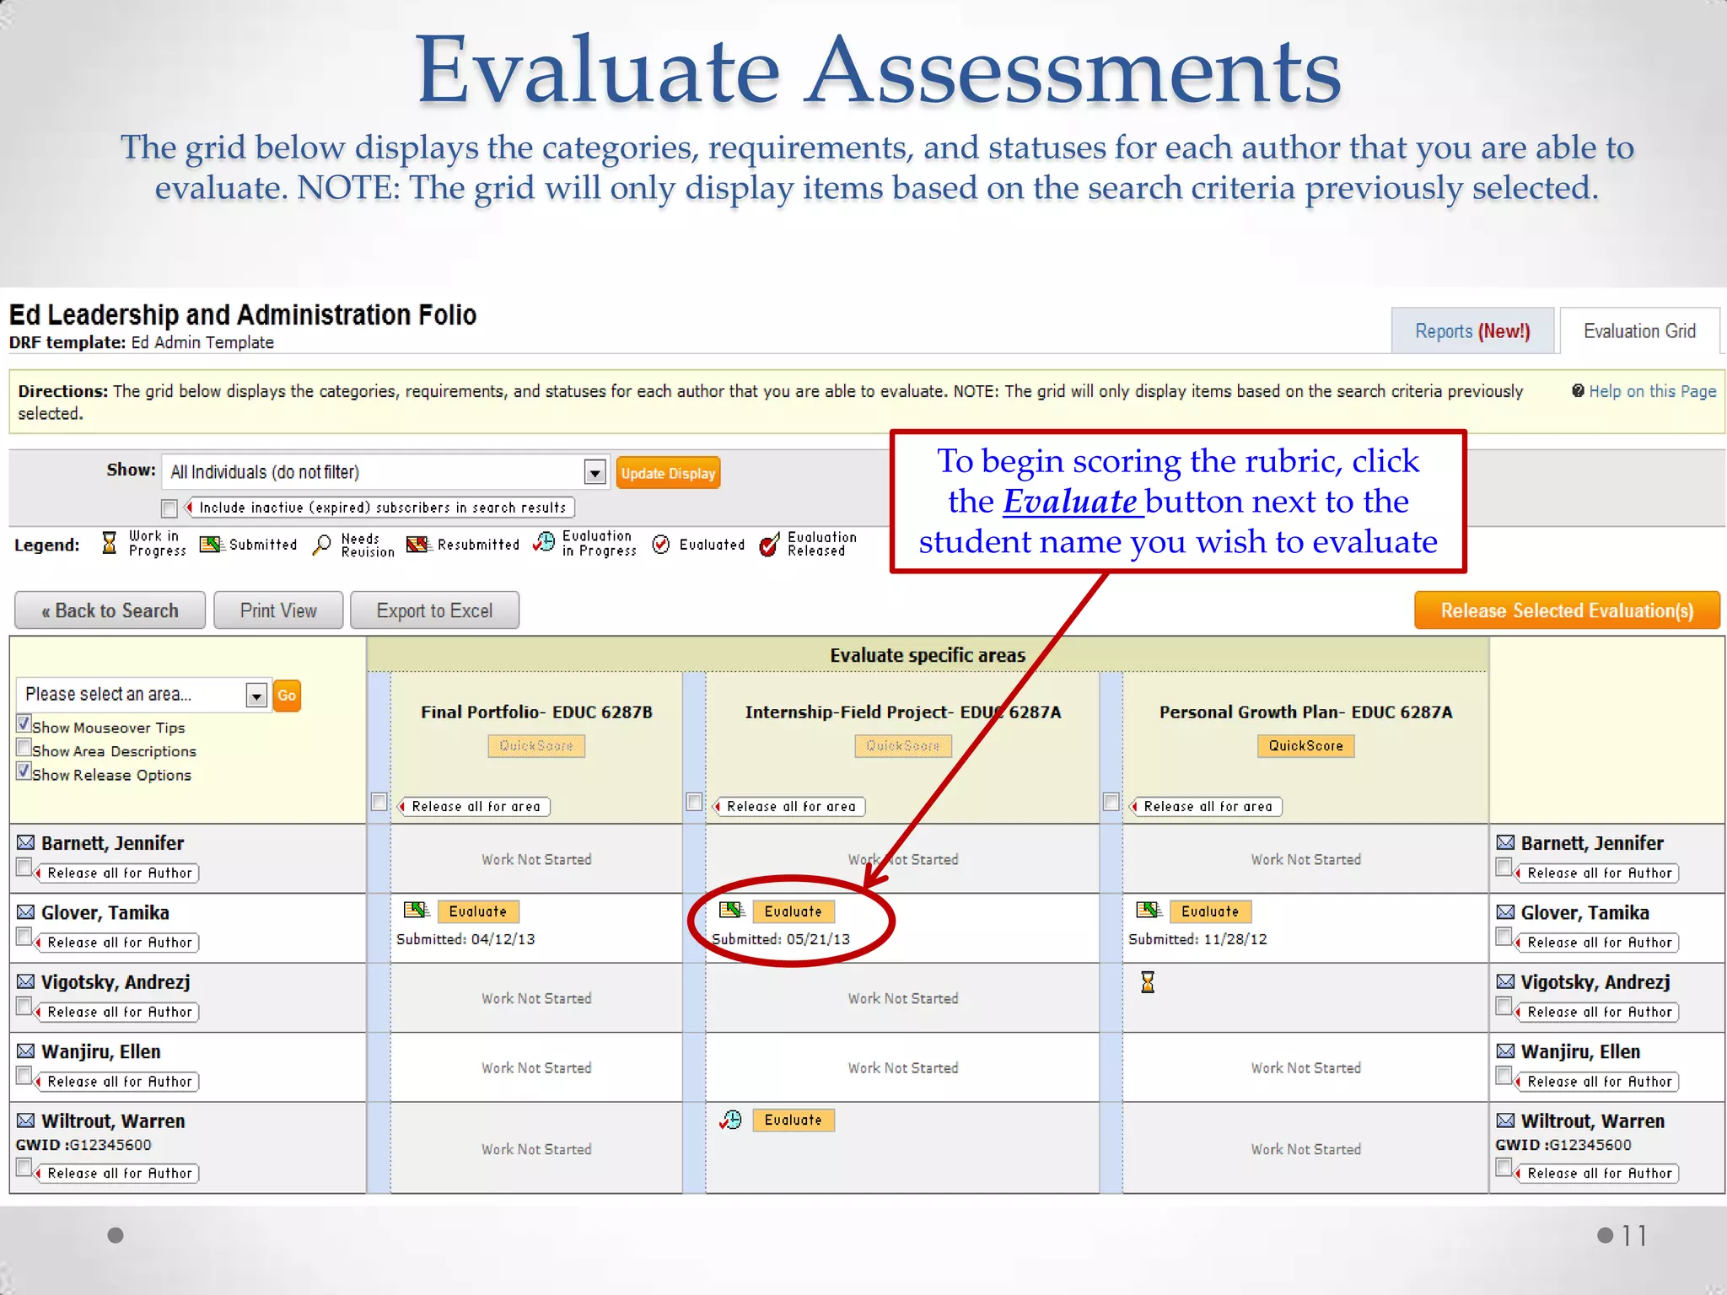Viewport: 1727px width, 1295px height.
Task: Click Work in Progress hourglass legend icon
Action: point(109,543)
